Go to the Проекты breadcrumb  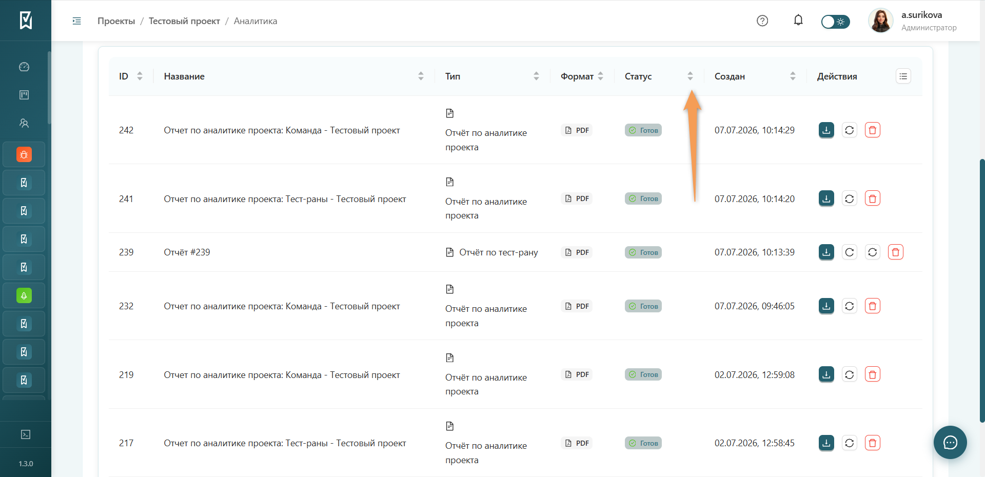pyautogui.click(x=116, y=21)
